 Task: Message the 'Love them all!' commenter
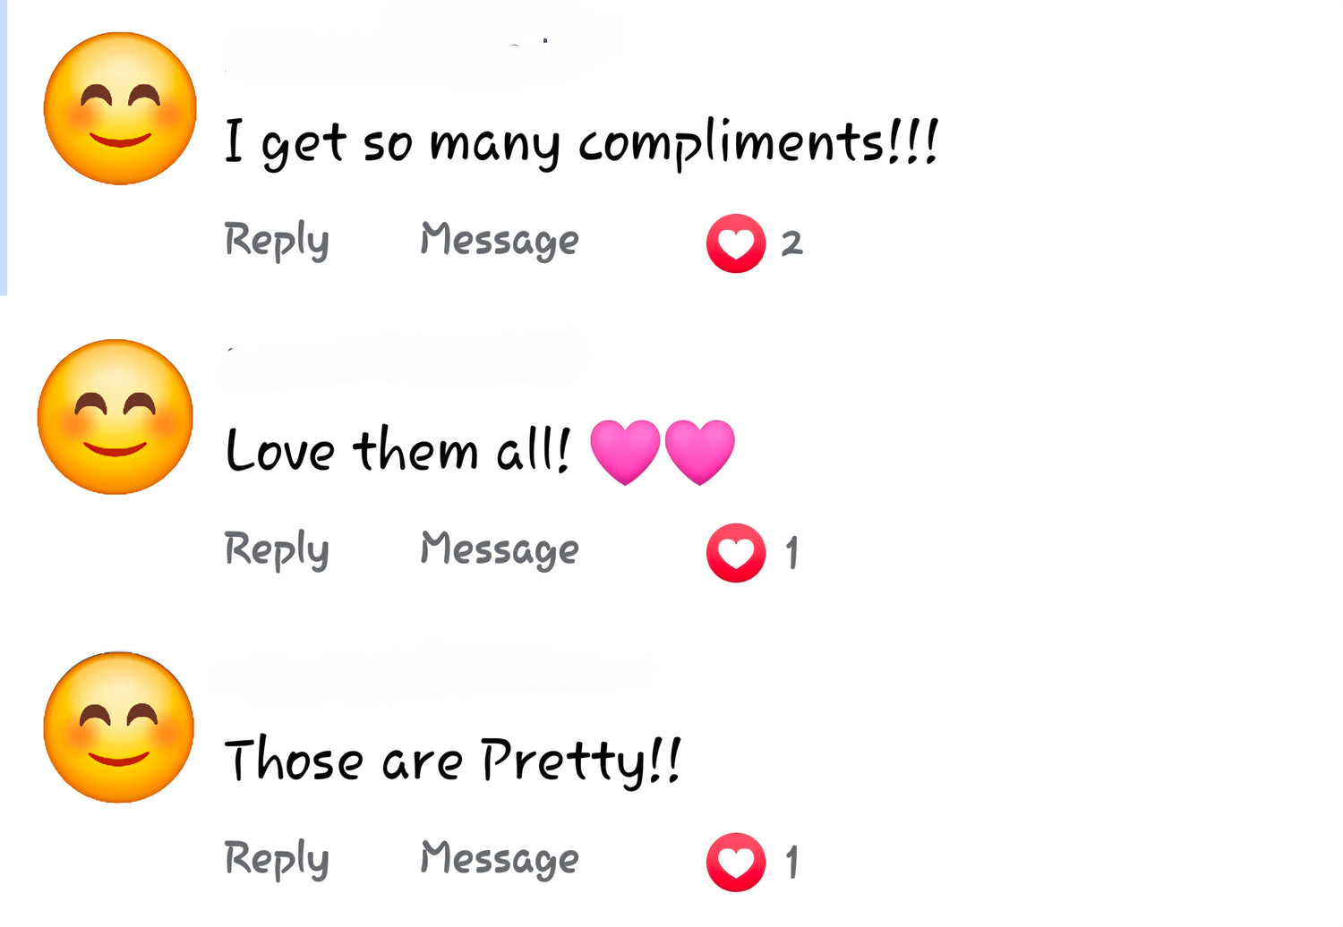pyautogui.click(x=500, y=550)
